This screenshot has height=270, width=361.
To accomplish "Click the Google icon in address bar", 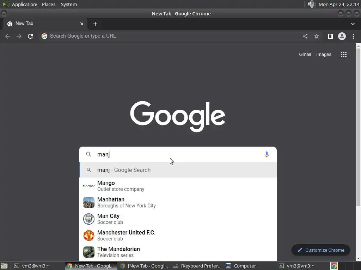I will click(x=44, y=36).
